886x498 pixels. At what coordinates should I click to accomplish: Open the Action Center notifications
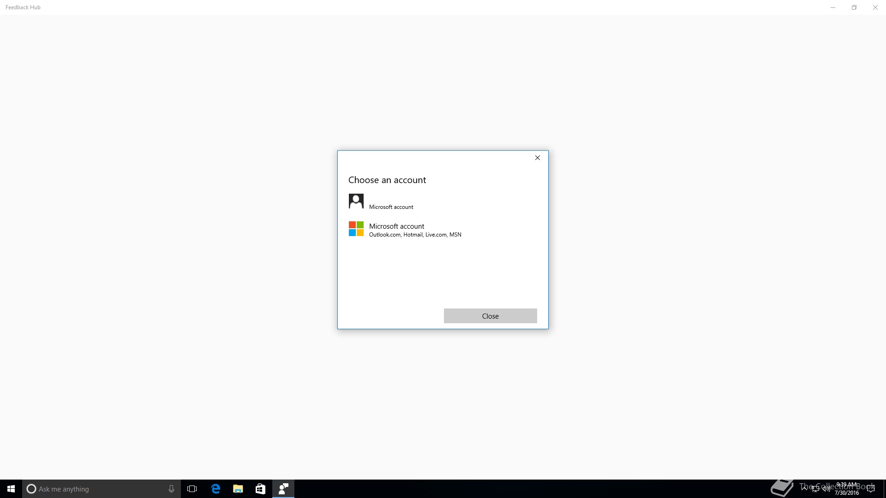click(871, 489)
